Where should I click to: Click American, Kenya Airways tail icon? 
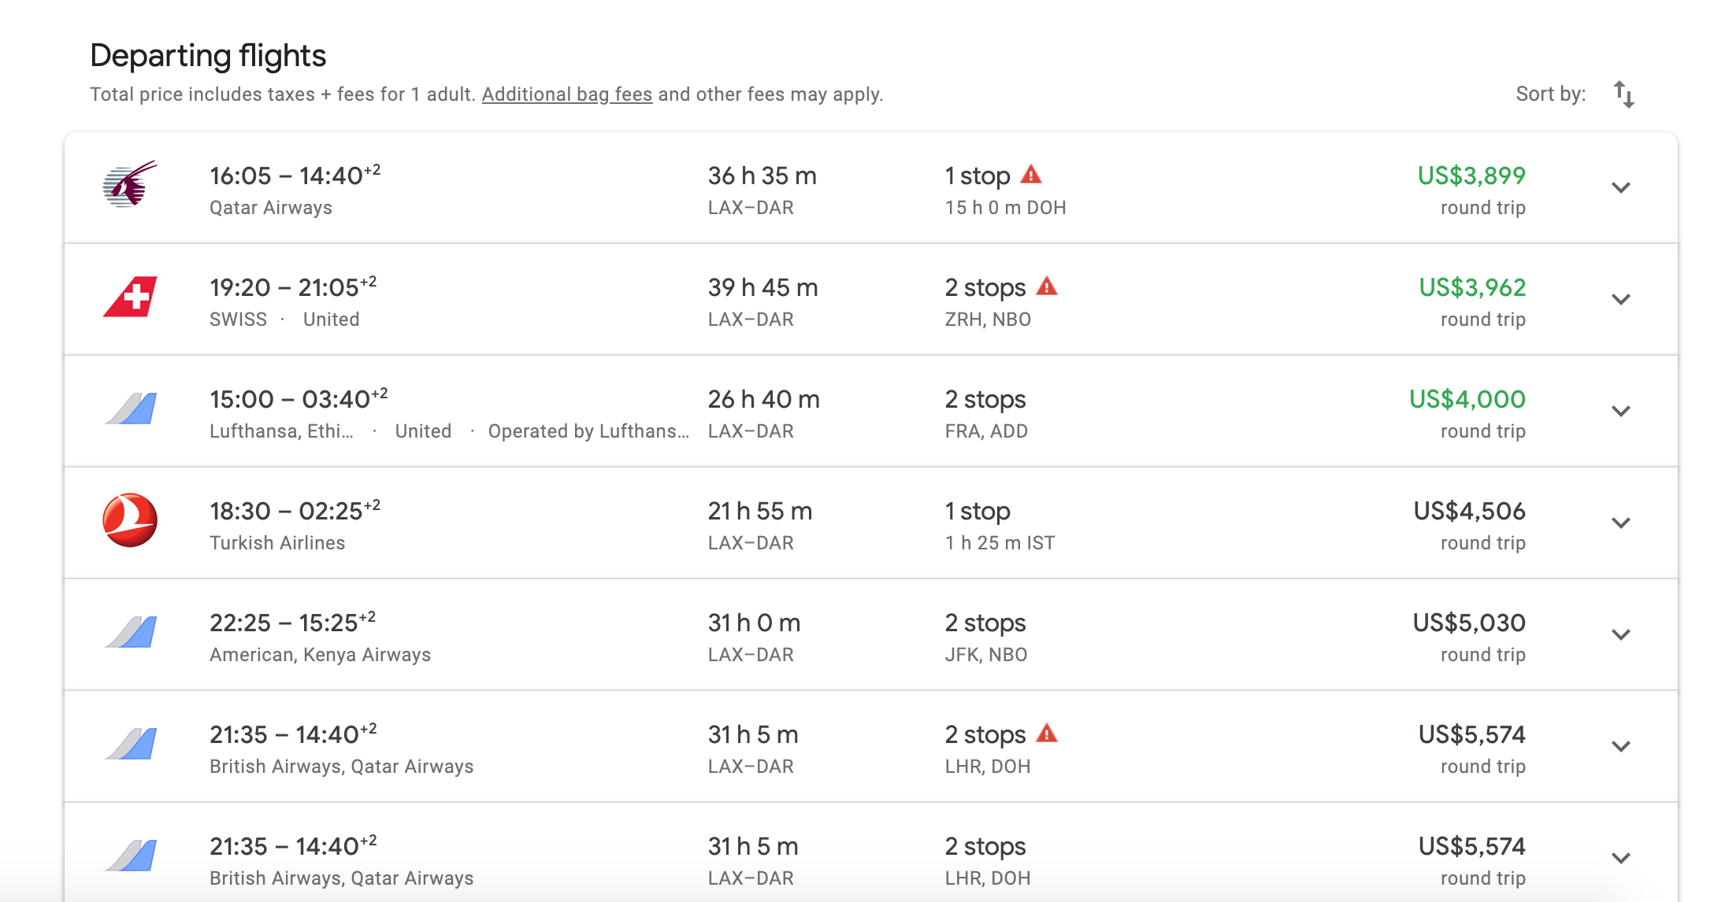click(130, 633)
